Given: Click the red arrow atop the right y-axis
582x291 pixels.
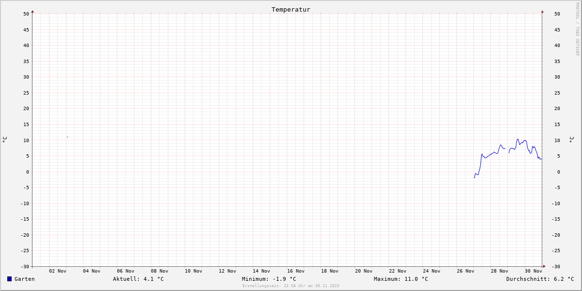Looking at the screenshot, I should (x=542, y=11).
